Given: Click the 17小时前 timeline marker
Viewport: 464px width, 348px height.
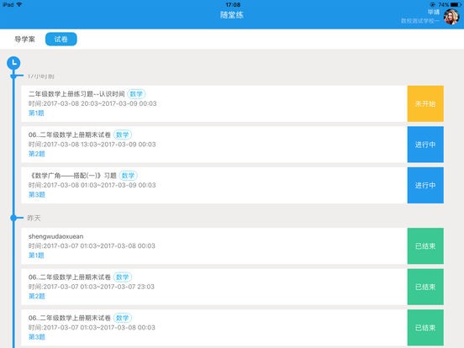Looking at the screenshot, I should click(13, 76).
